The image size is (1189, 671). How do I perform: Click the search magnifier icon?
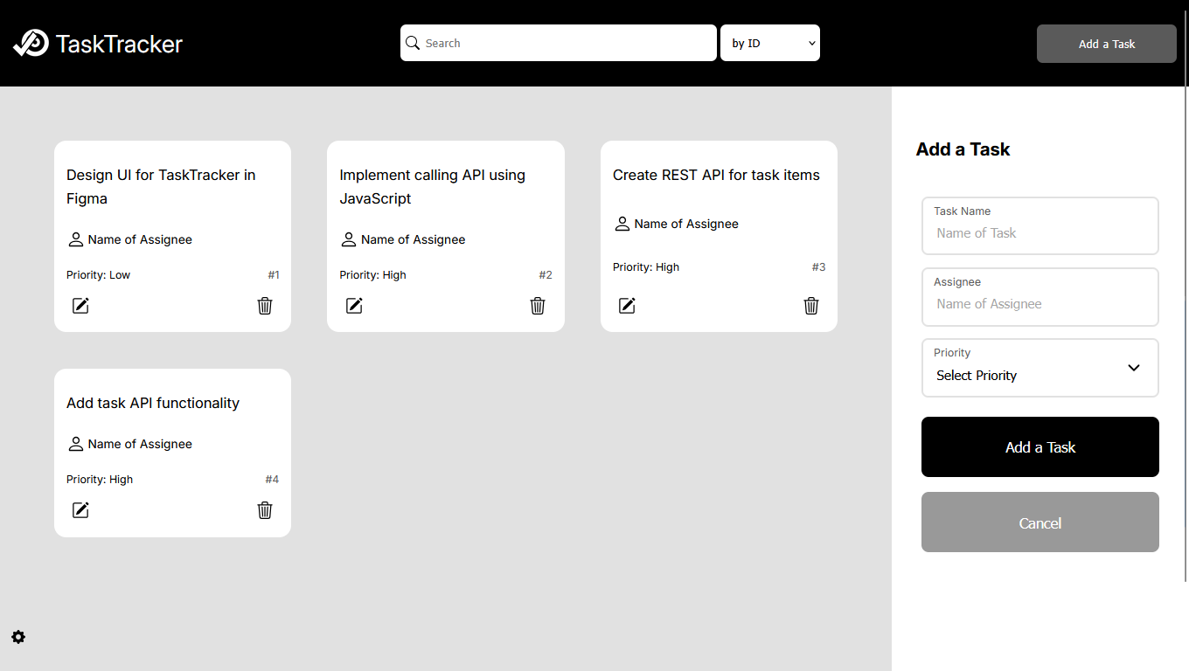pyautogui.click(x=413, y=43)
